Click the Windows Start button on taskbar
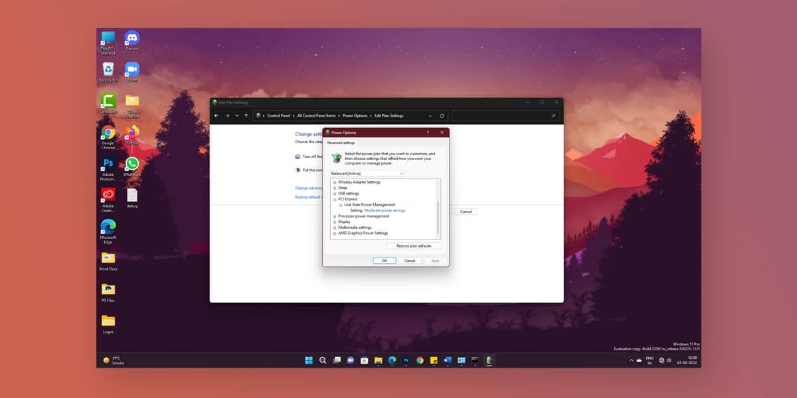The height and width of the screenshot is (398, 797). [309, 360]
